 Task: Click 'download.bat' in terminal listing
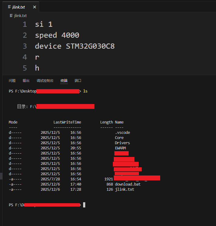[x=128, y=184]
